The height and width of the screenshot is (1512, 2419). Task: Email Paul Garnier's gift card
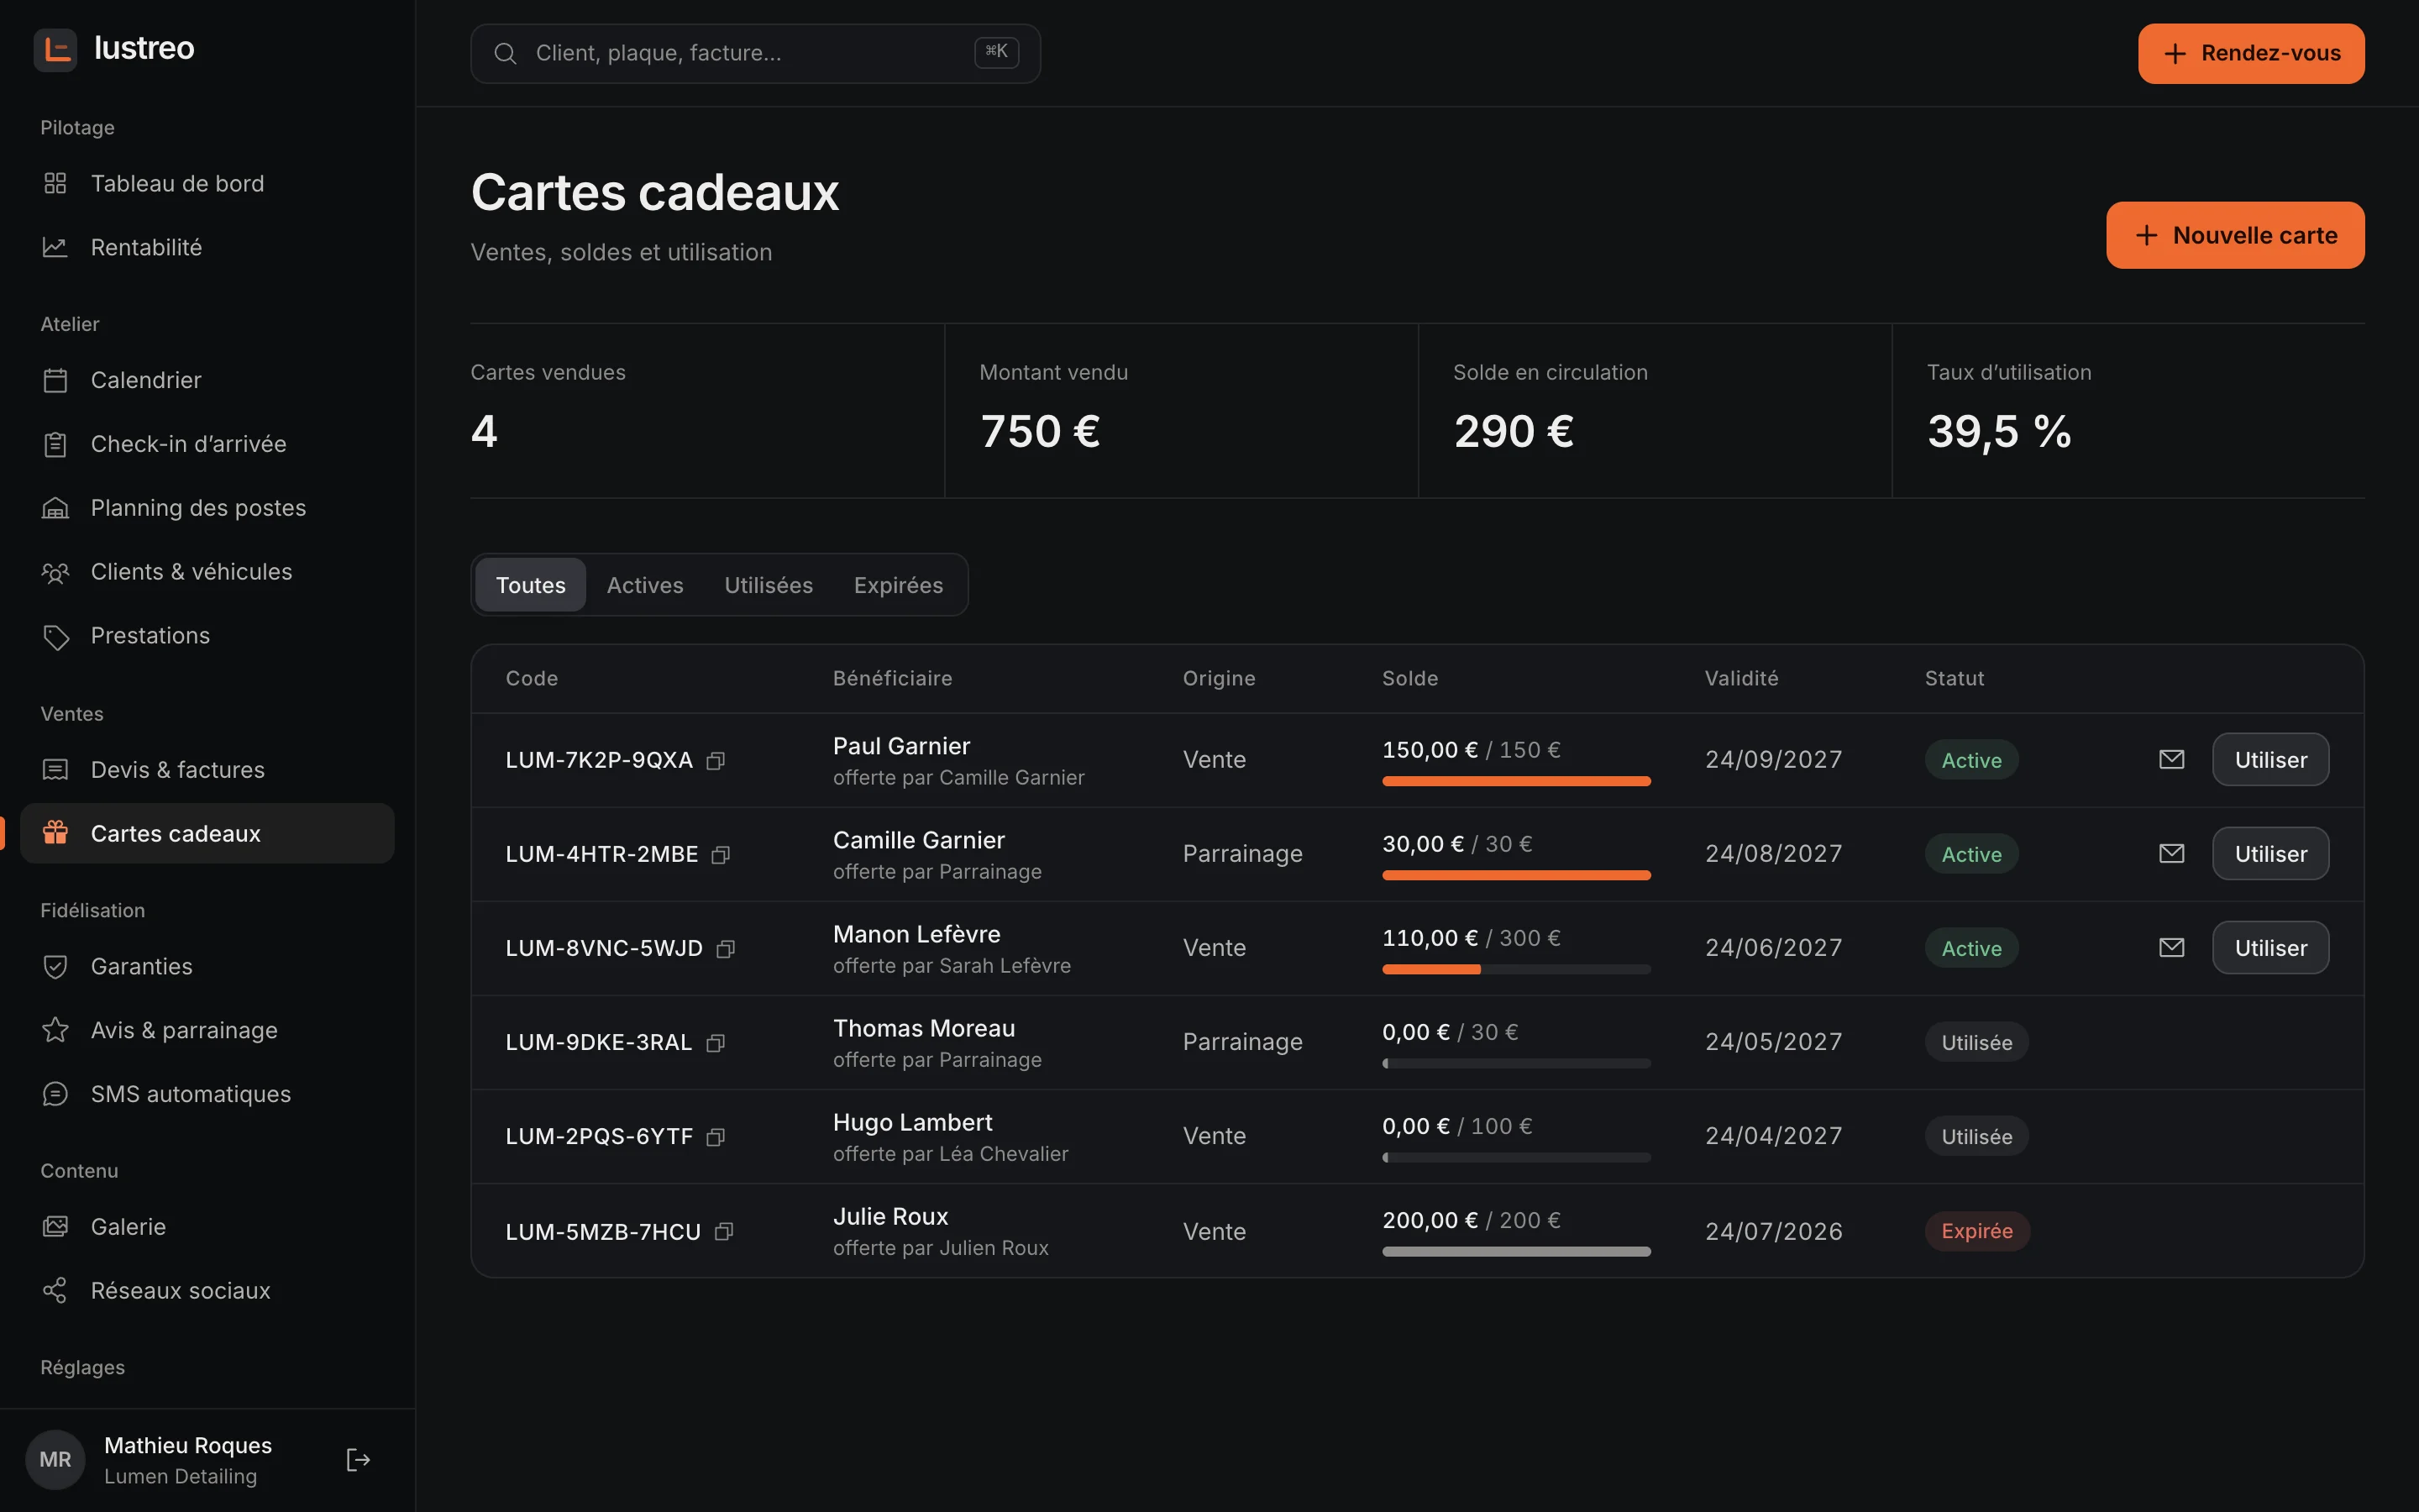(x=2171, y=760)
